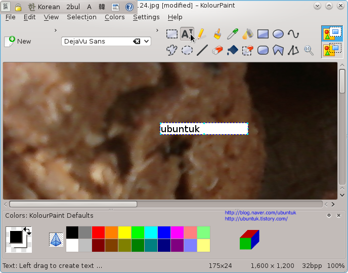The width and height of the screenshot is (348, 273).
Task: Float the Colors panel with diamond button
Action: pos(329,215)
